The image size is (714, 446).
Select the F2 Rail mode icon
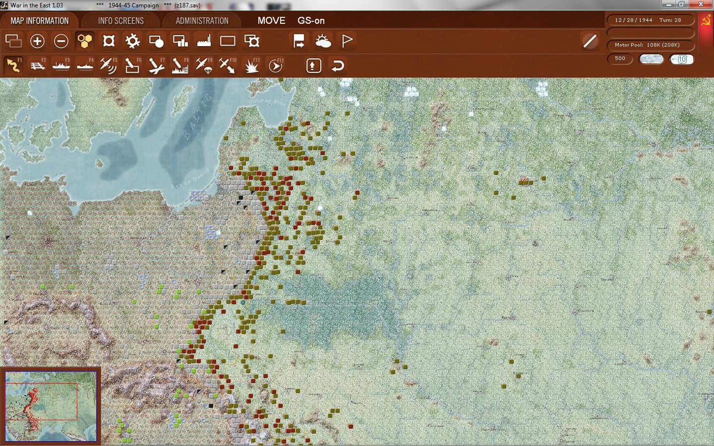[x=37, y=65]
